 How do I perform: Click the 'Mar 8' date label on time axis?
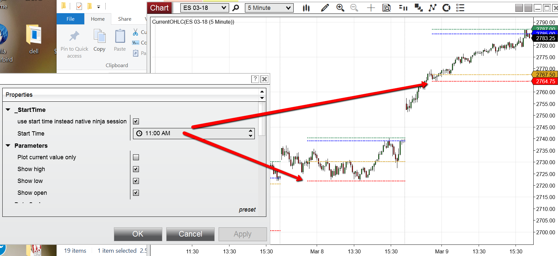pyautogui.click(x=317, y=251)
